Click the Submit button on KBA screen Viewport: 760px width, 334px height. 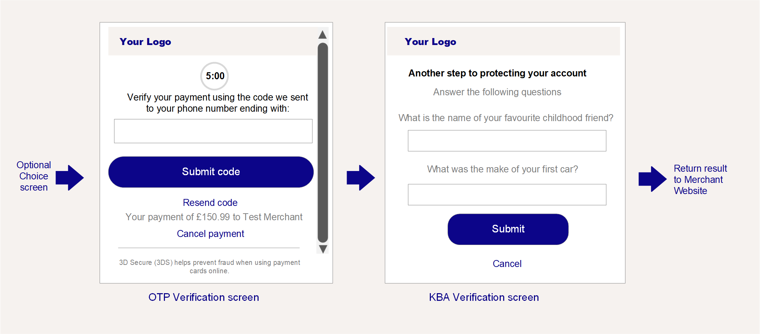click(508, 229)
